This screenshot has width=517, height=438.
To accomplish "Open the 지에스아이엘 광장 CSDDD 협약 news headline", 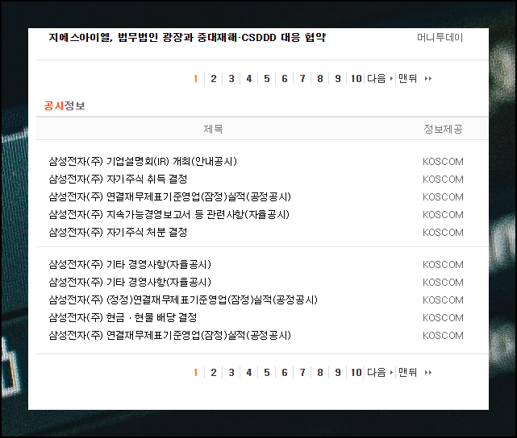I will [x=187, y=38].
